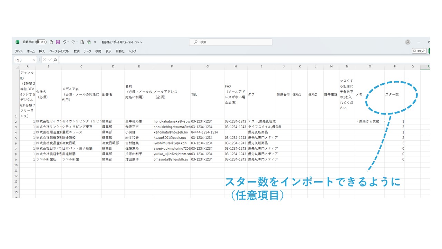Click the Undo arrow icon
The height and width of the screenshot is (249, 442).
click(x=64, y=42)
